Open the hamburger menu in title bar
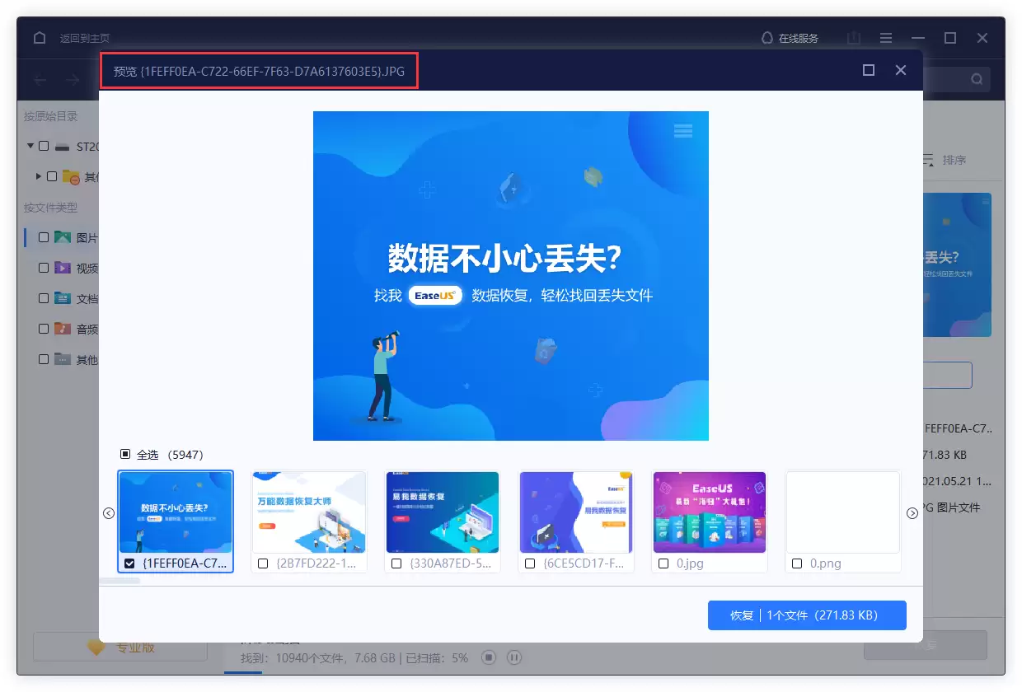 (x=885, y=37)
